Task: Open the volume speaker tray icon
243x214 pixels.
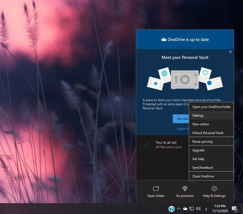Action: pyautogui.click(x=198, y=209)
